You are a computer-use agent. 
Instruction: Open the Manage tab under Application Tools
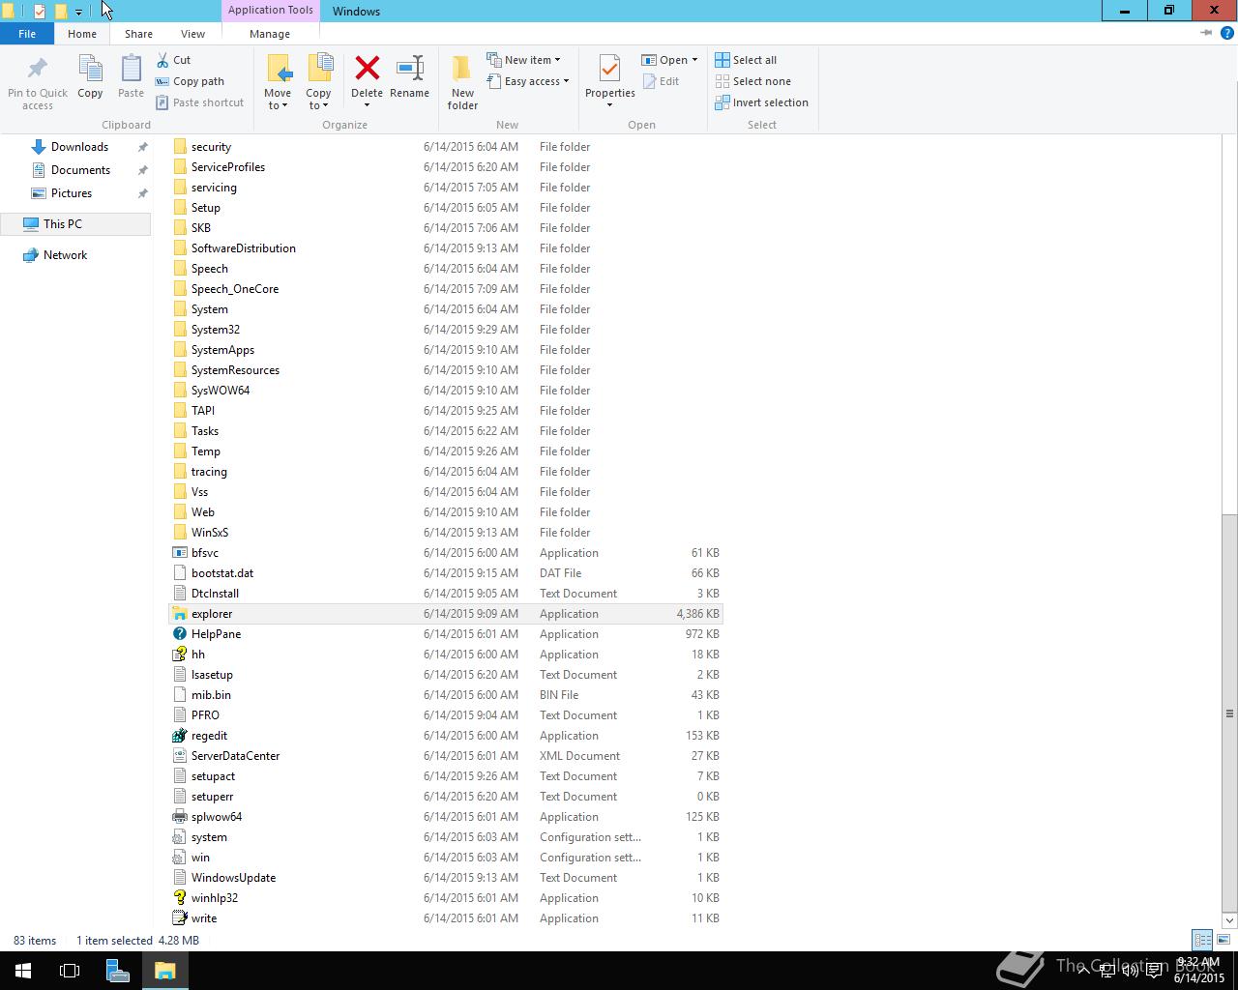pos(270,34)
